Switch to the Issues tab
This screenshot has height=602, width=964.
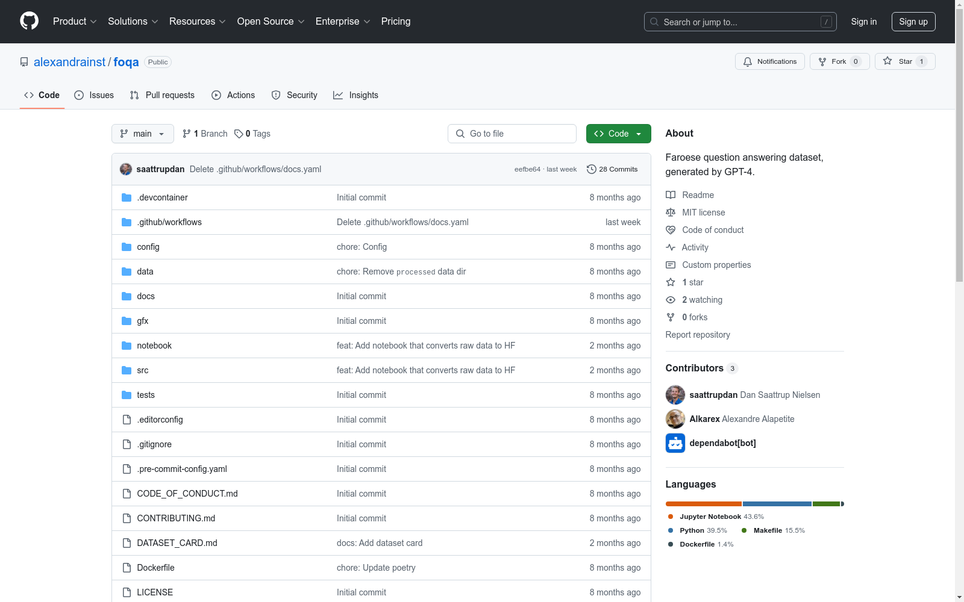tap(94, 95)
